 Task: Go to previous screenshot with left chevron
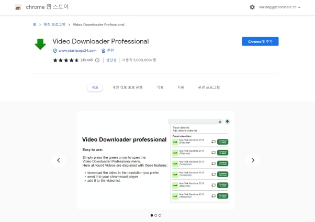click(59, 160)
